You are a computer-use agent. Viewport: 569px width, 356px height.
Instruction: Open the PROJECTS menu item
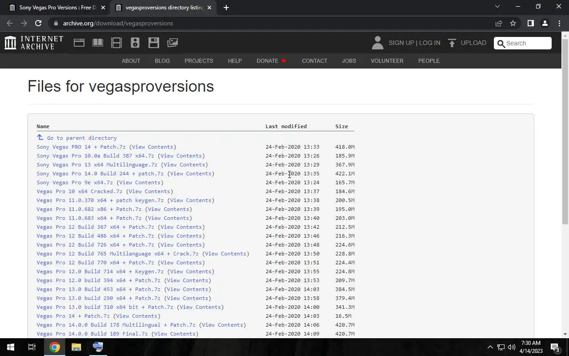199,61
